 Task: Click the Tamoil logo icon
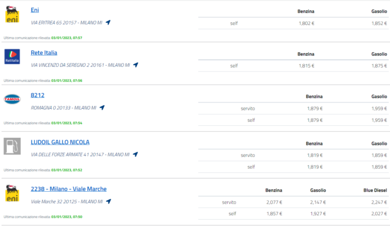12,99
